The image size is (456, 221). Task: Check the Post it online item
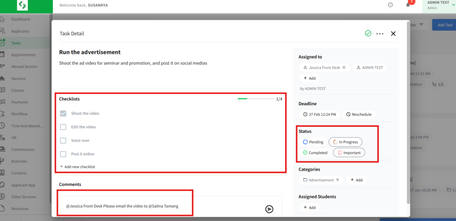pos(63,154)
